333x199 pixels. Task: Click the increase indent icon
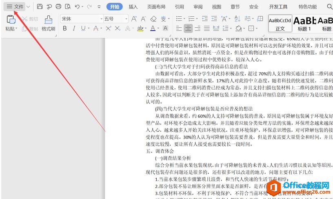(x=214, y=19)
